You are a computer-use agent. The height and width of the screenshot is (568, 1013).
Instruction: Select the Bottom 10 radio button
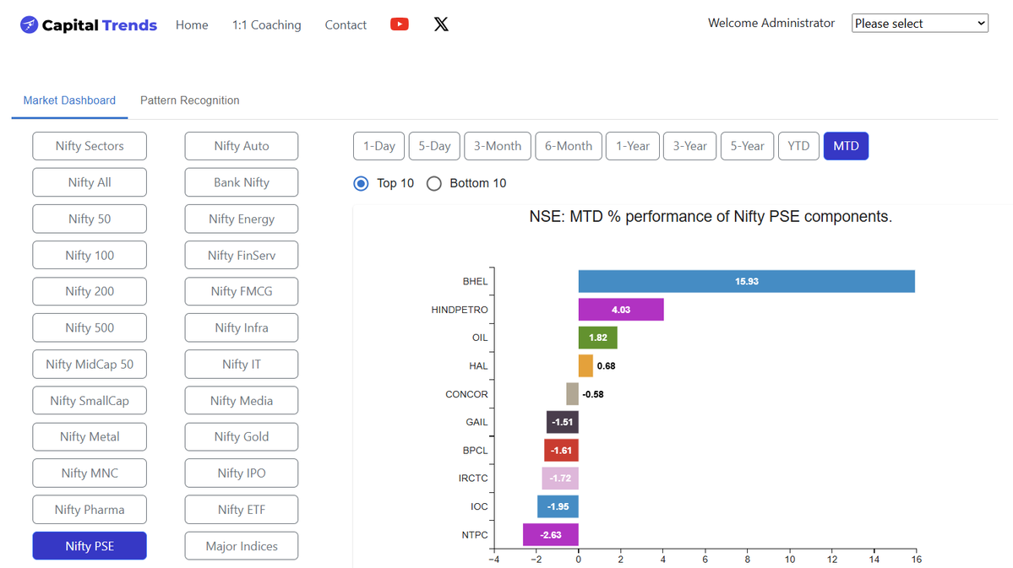coord(434,183)
